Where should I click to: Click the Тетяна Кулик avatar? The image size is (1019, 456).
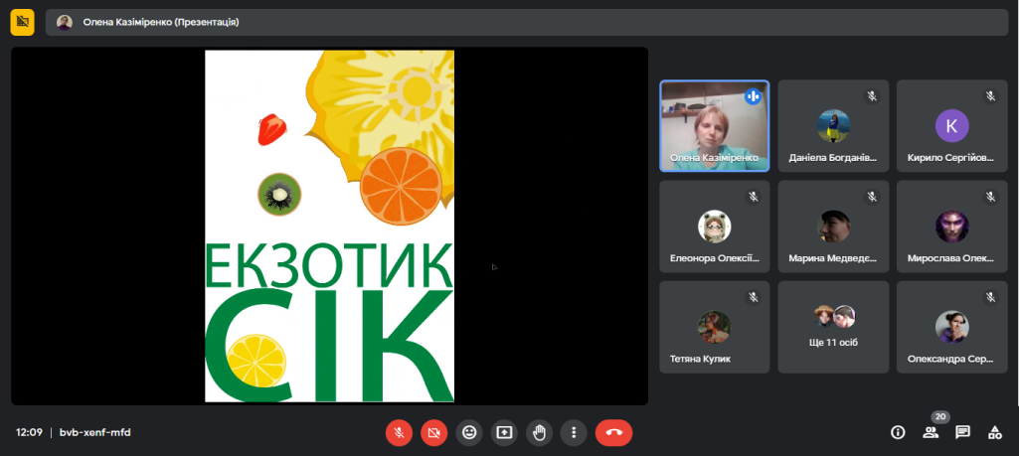(x=714, y=327)
